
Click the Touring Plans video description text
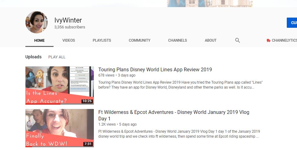181,85
